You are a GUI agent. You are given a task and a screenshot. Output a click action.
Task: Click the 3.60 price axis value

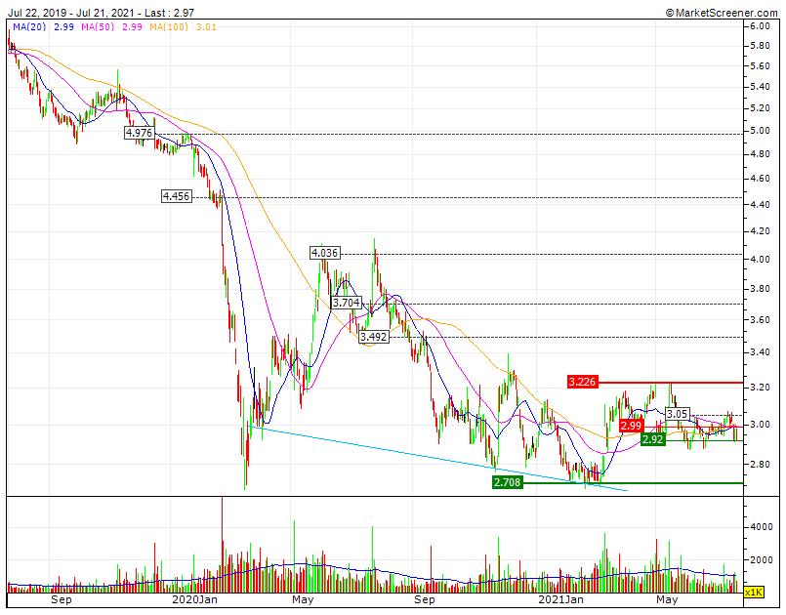760,319
